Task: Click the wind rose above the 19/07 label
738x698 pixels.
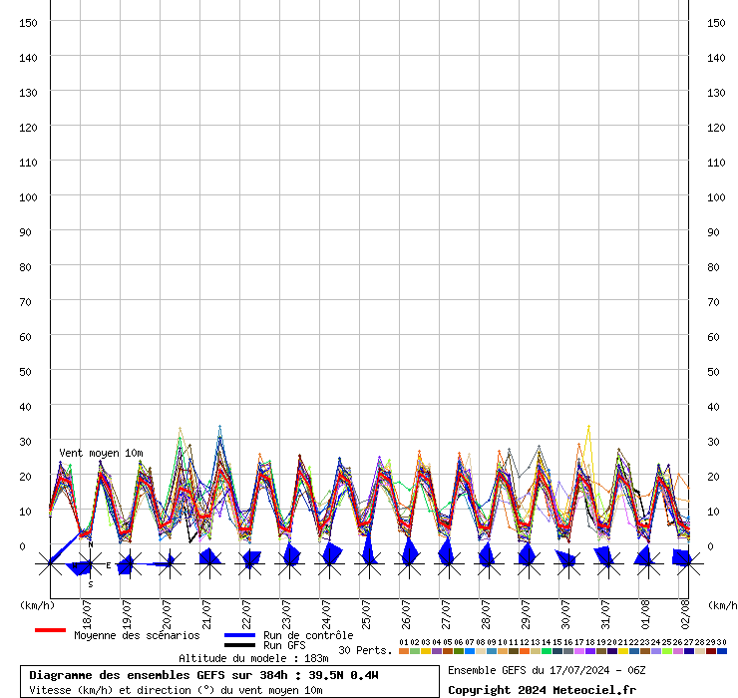Action: coord(129,564)
